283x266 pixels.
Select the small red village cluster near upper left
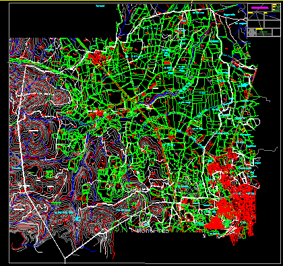pyautogui.click(x=97, y=57)
